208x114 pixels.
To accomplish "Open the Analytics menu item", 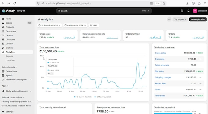I will [x=17, y=52].
